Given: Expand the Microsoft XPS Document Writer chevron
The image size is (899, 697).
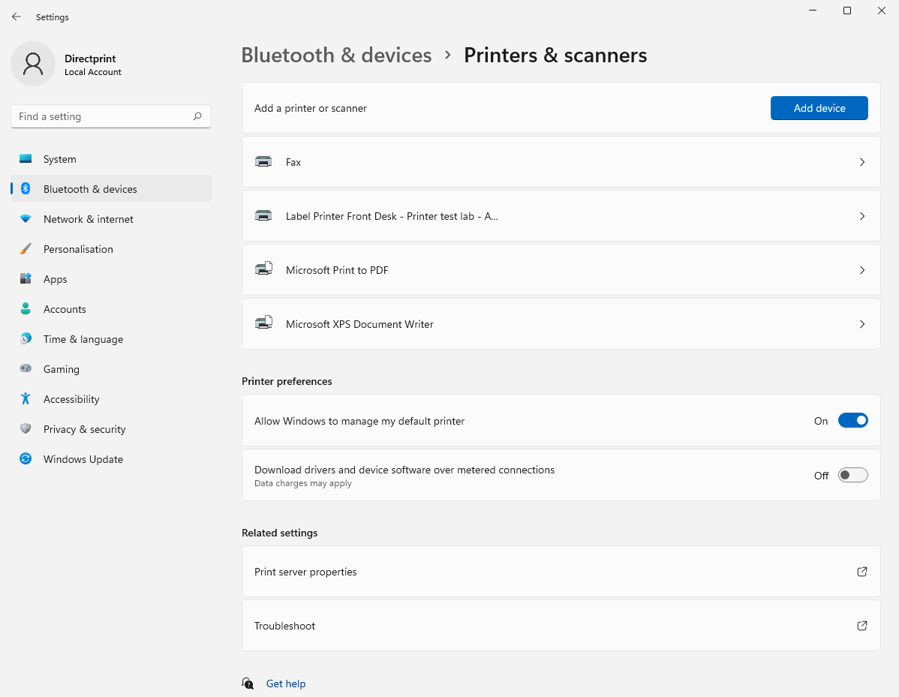Looking at the screenshot, I should [x=861, y=324].
